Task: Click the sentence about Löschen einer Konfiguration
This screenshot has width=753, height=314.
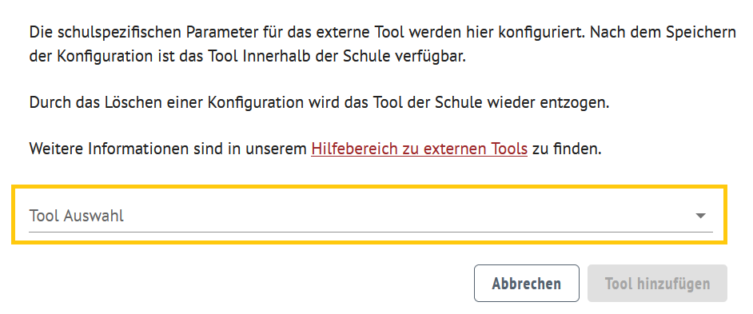Action: click(319, 102)
